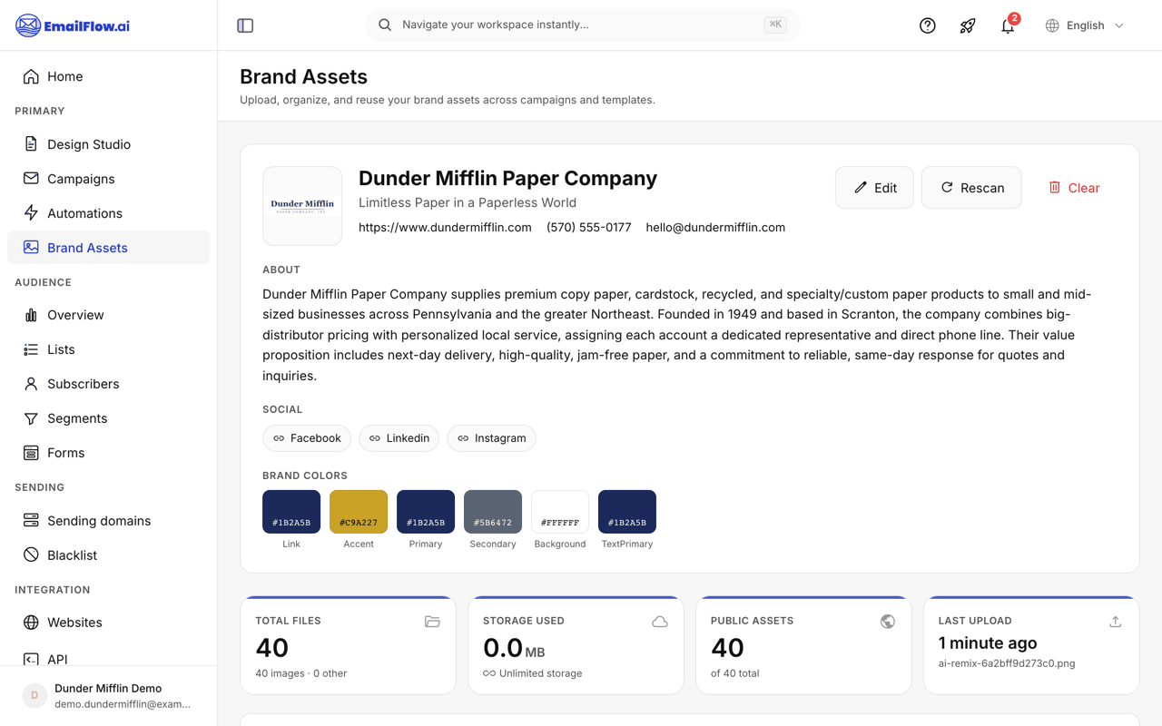Viewport: 1162px width, 726px height.
Task: Open the audience Overview page
Action: tap(109, 315)
